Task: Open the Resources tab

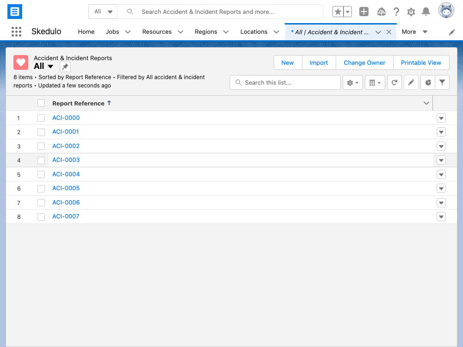Action: pyautogui.click(x=157, y=32)
